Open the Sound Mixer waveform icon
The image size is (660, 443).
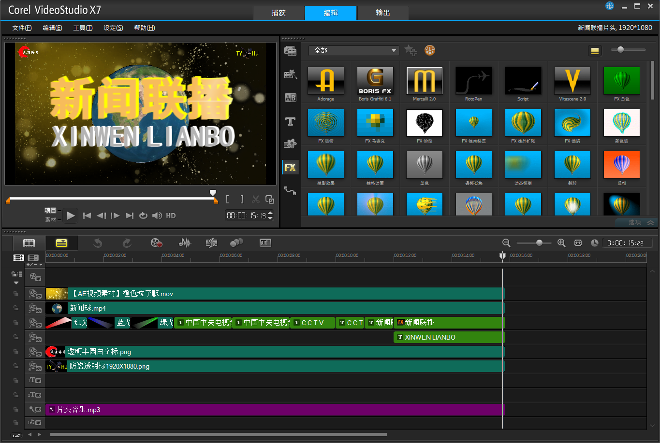[185, 243]
